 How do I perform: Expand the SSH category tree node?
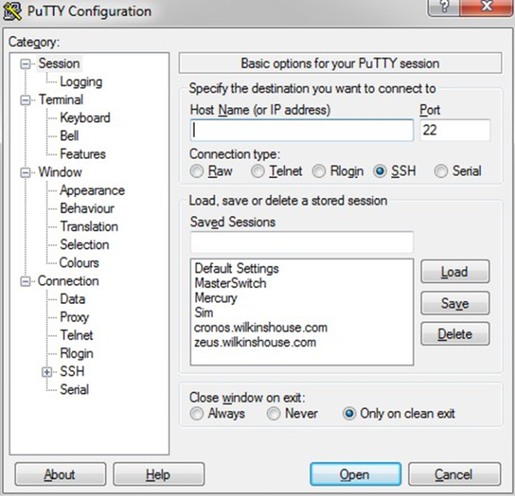[x=47, y=371]
